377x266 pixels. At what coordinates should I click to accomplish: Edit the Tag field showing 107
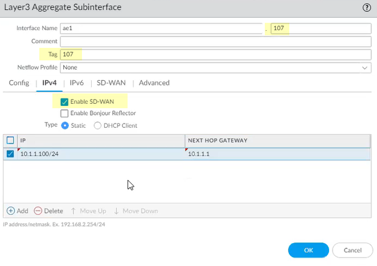point(215,54)
